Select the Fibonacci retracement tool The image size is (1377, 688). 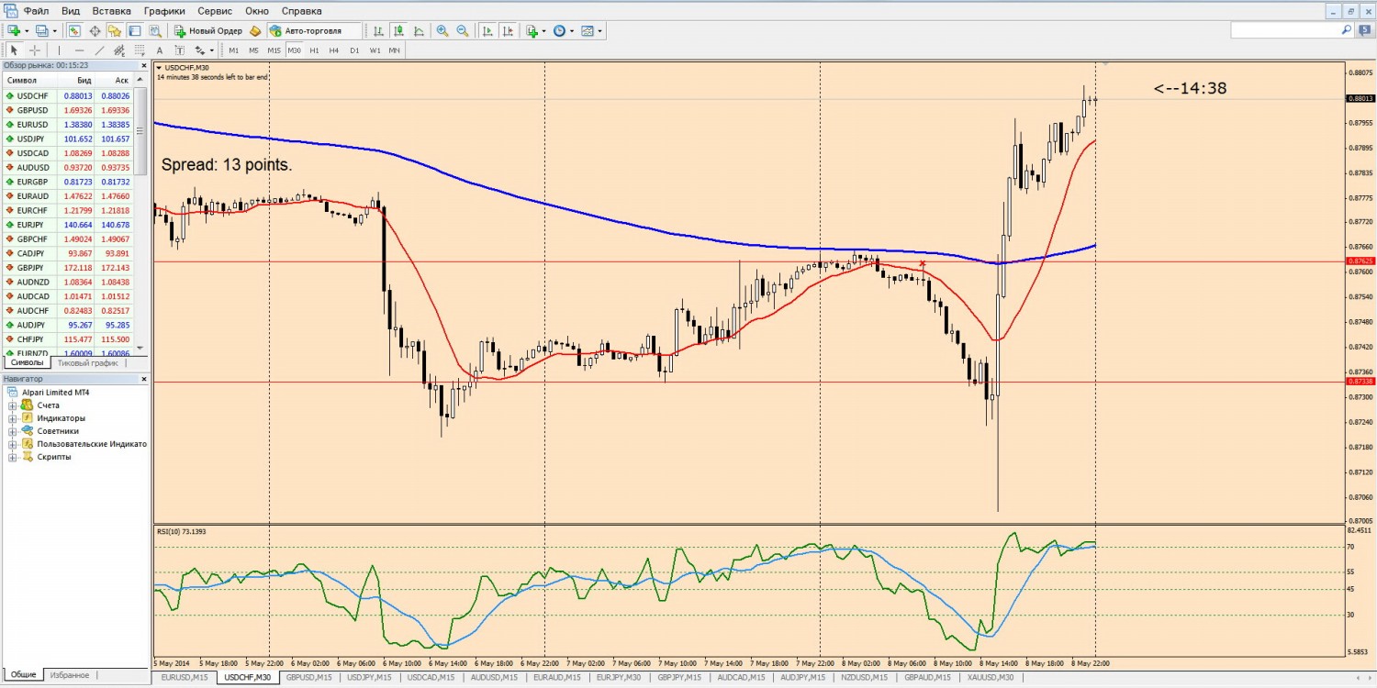pyautogui.click(x=140, y=50)
